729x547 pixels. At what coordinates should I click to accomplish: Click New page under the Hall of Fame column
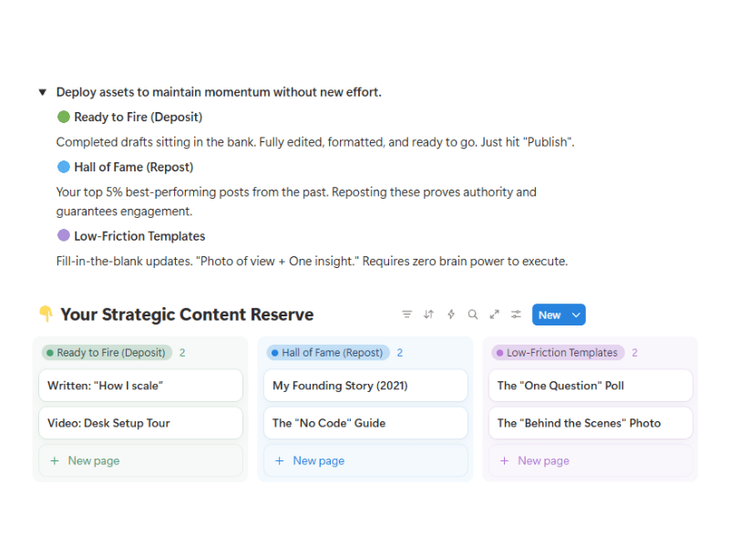316,461
